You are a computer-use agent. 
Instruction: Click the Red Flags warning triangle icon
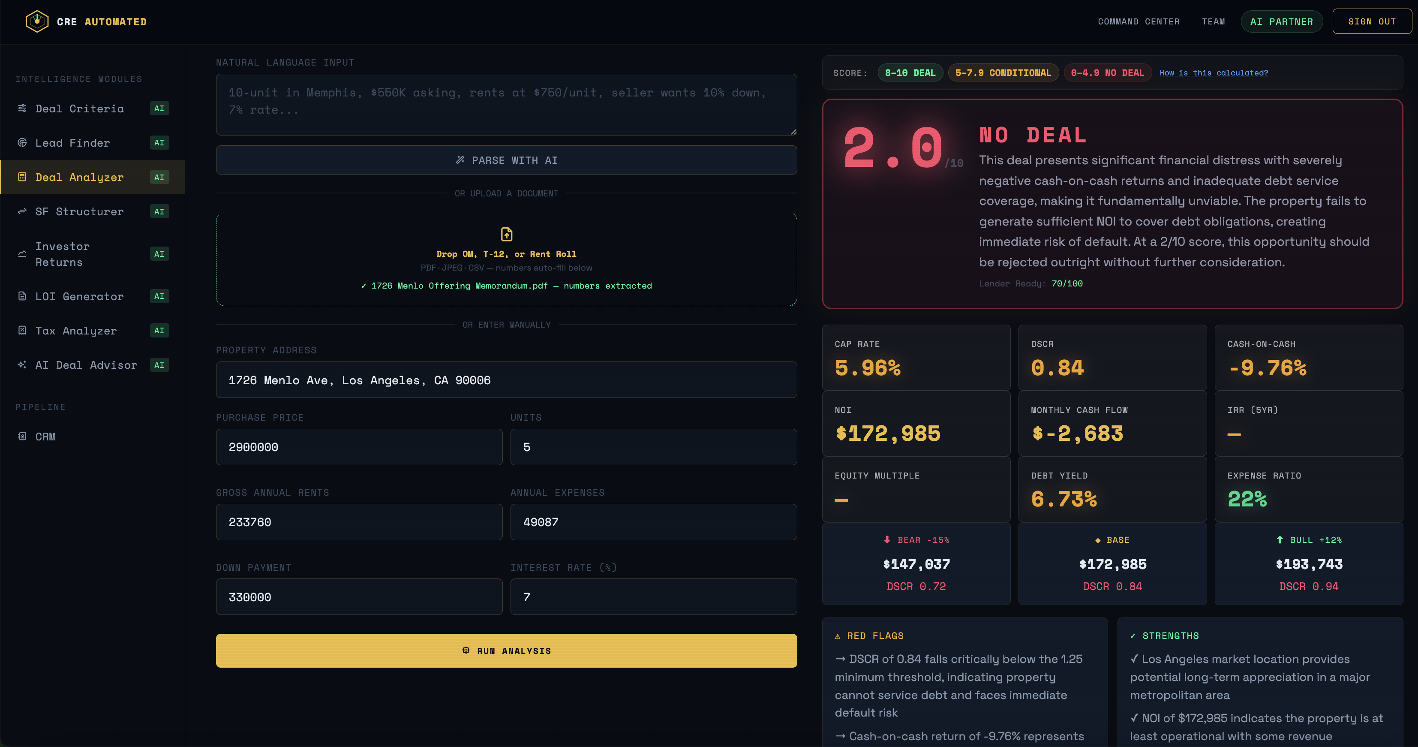coord(838,636)
